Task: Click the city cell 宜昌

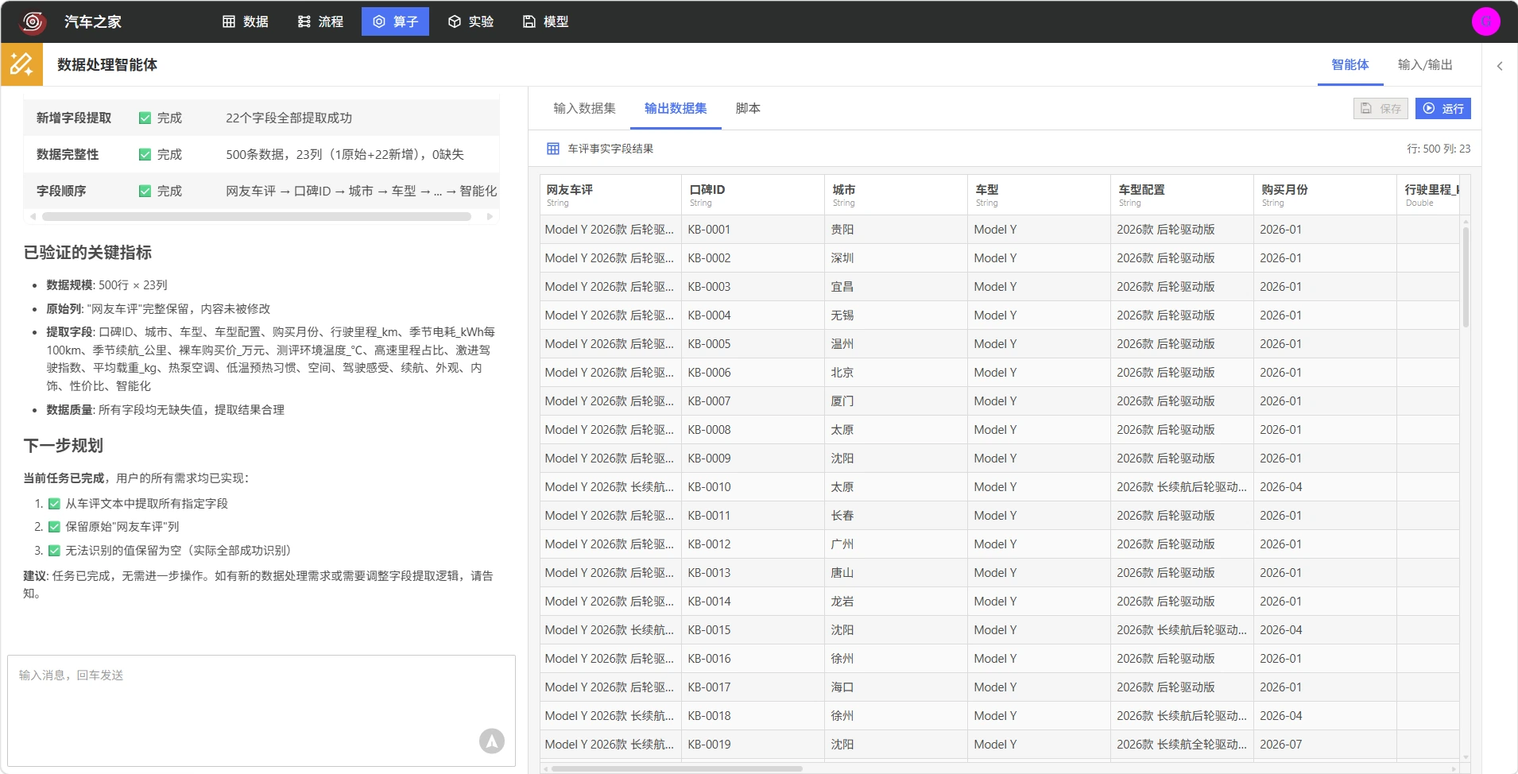Action: click(896, 287)
